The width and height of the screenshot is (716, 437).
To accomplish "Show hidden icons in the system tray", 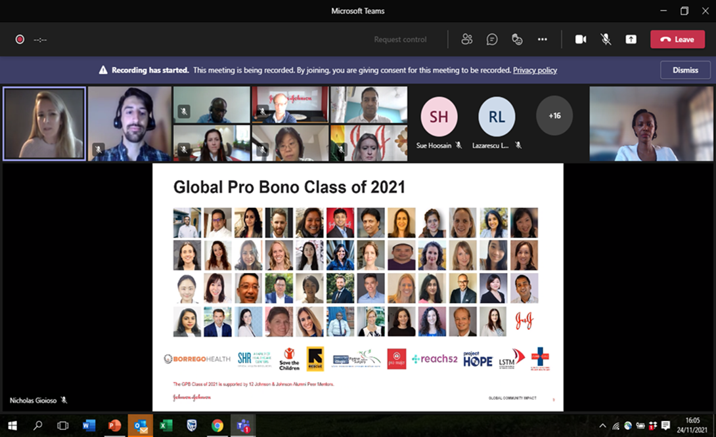I will 602,425.
